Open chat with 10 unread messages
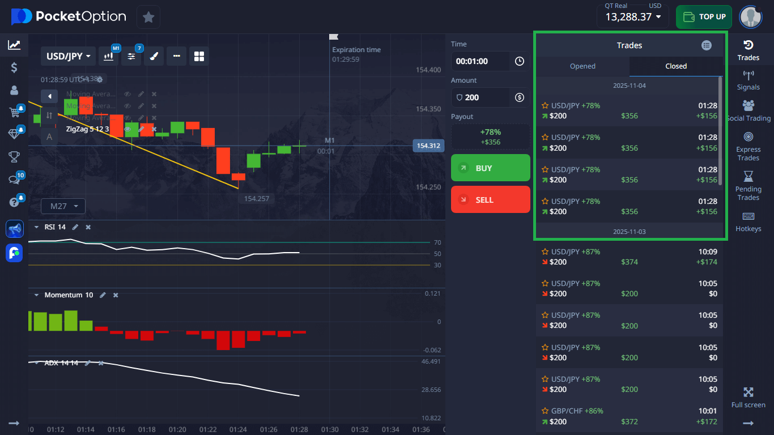This screenshot has height=435, width=774. tap(14, 179)
